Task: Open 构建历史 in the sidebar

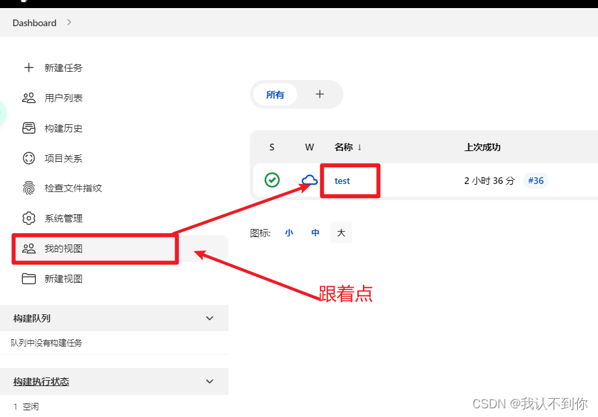Action: (x=63, y=128)
